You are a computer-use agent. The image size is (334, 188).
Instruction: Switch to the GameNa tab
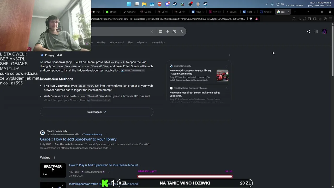click(129, 12)
